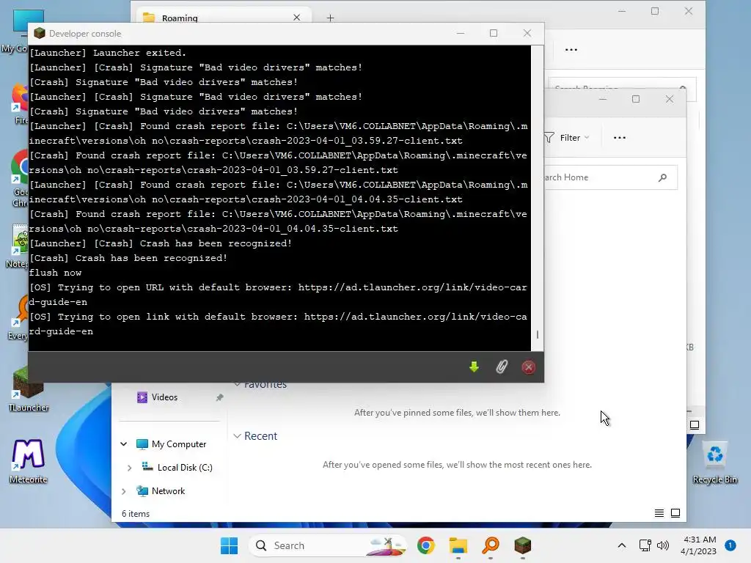Expand the Local Disk (C:) node
Screen dimensions: 751x563
[129, 468]
